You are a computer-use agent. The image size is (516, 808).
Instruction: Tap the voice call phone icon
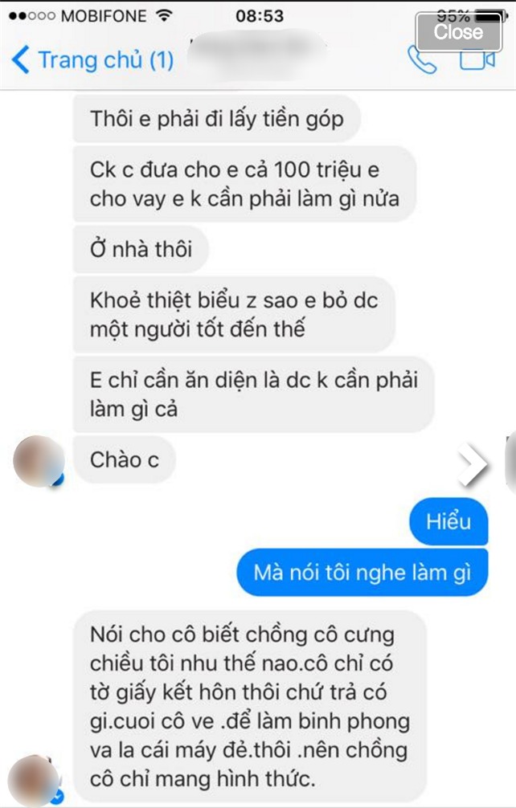[x=422, y=60]
